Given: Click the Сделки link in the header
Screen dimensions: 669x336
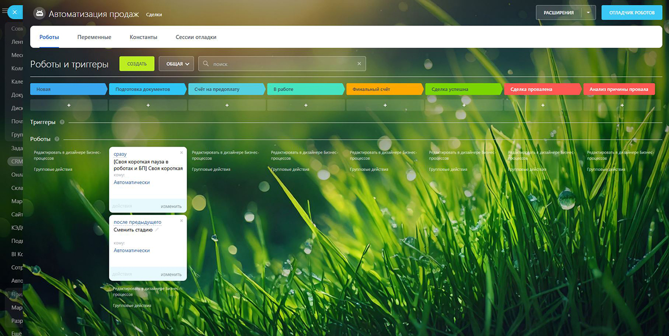Looking at the screenshot, I should click(154, 15).
